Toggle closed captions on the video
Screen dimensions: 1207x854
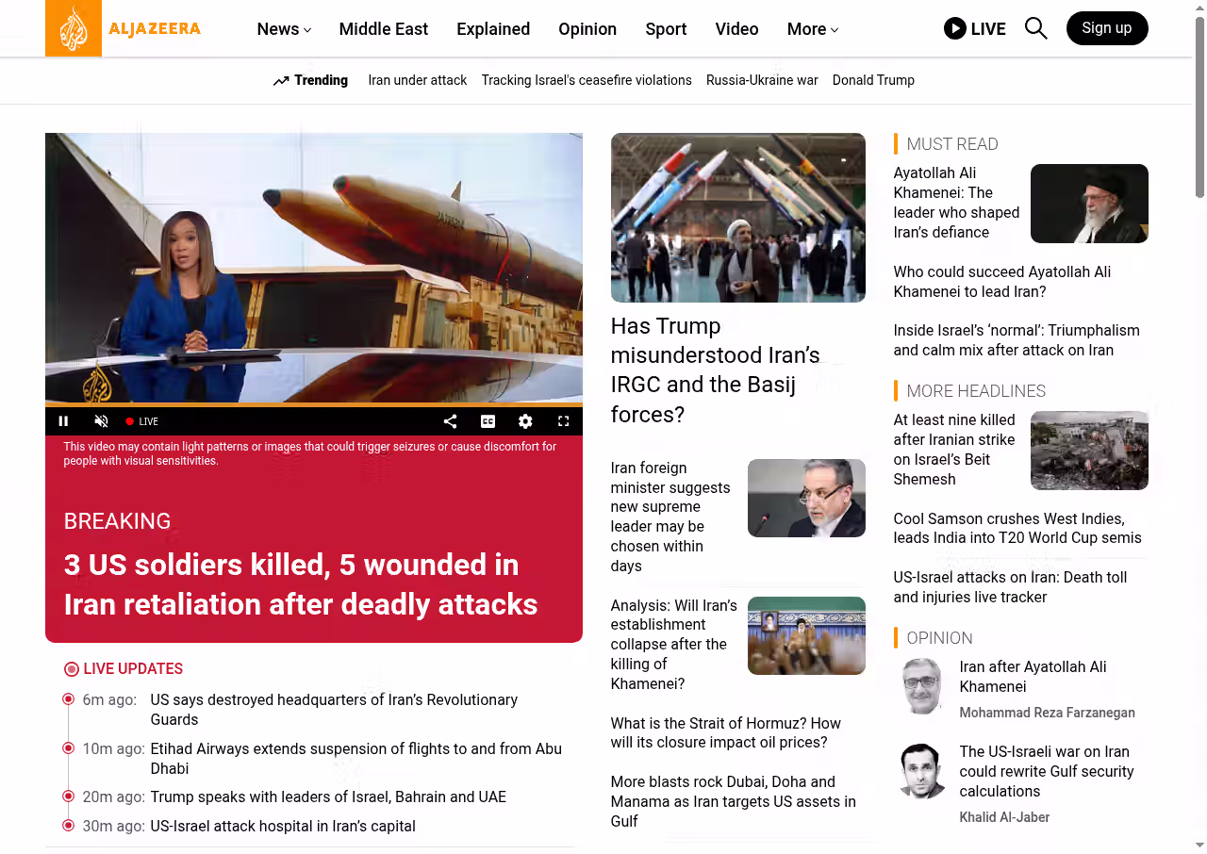pos(488,421)
